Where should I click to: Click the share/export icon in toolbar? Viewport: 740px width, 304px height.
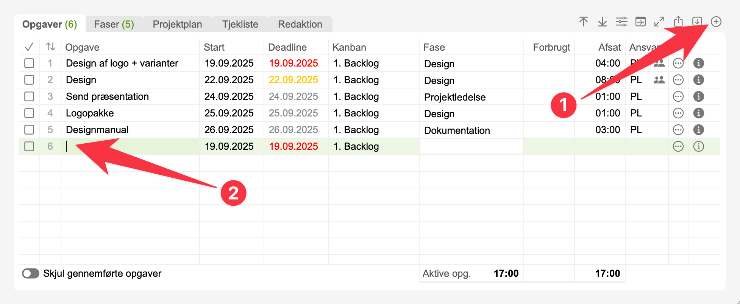click(x=678, y=22)
